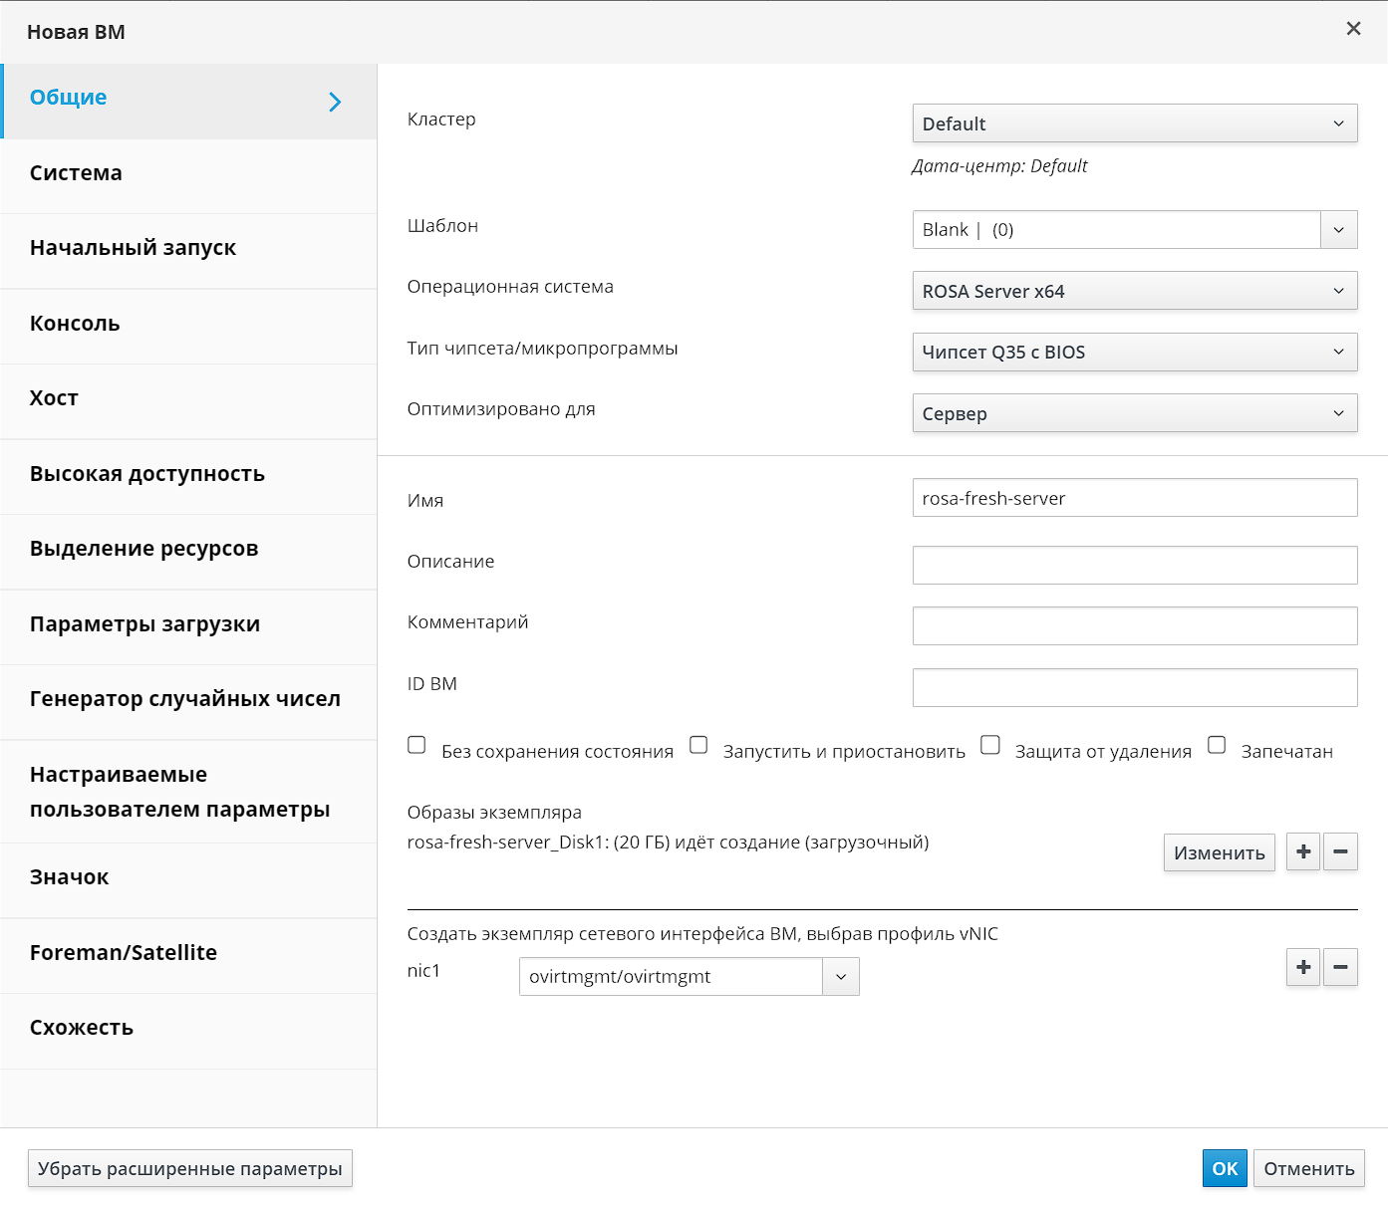Open the nic1 vNIC profile dropdown
The height and width of the screenshot is (1209, 1388).
(840, 977)
